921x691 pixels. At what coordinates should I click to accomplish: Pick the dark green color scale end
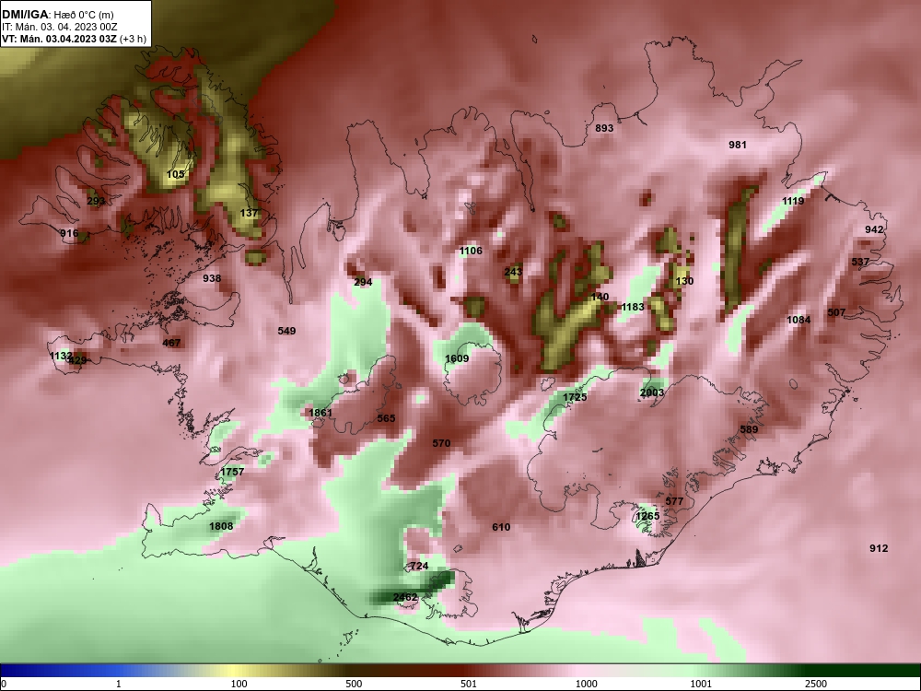pyautogui.click(x=864, y=671)
